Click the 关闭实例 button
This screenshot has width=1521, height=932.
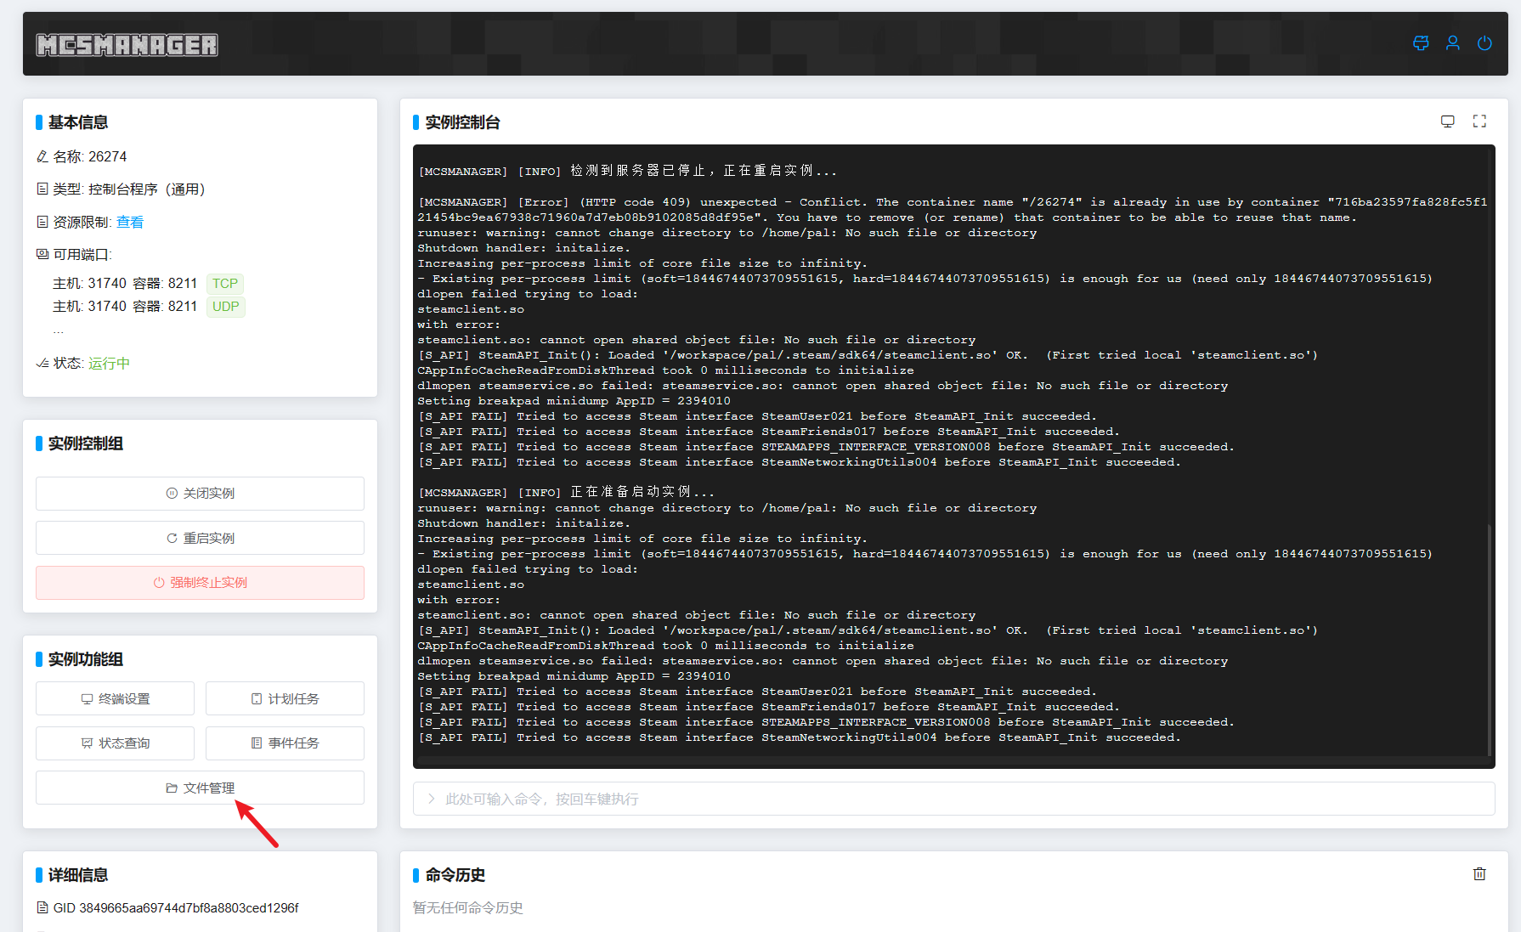(200, 494)
